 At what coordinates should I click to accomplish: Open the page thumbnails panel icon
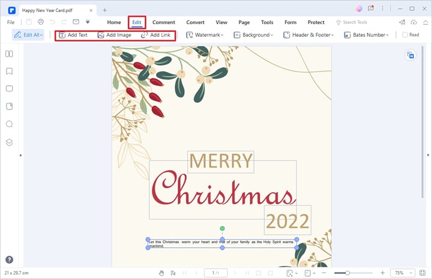tap(9, 54)
